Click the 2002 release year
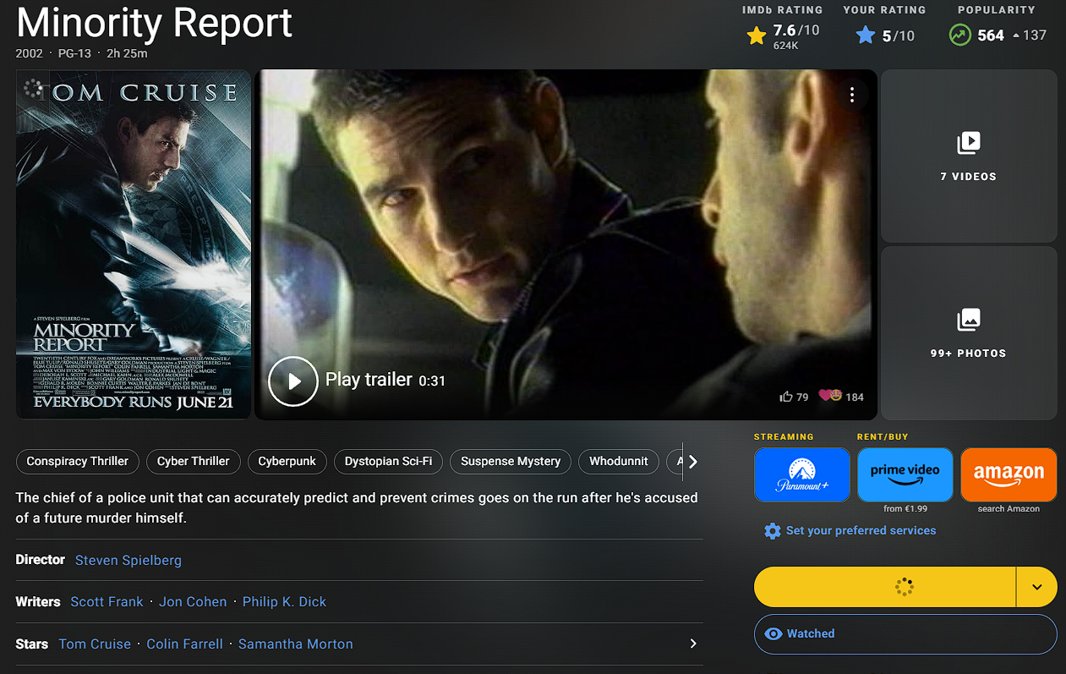 (30, 53)
